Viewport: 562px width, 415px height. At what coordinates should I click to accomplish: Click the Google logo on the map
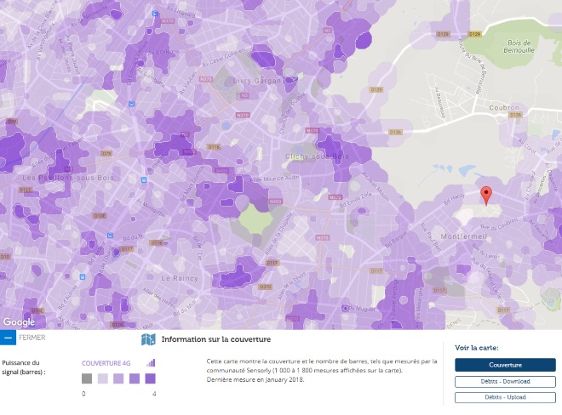pos(19,322)
